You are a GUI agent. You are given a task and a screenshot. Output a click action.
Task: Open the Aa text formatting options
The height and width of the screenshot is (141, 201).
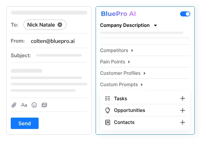pyautogui.click(x=24, y=105)
